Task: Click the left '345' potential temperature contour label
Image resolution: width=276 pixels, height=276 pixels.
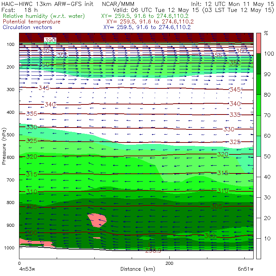Action: [44, 88]
